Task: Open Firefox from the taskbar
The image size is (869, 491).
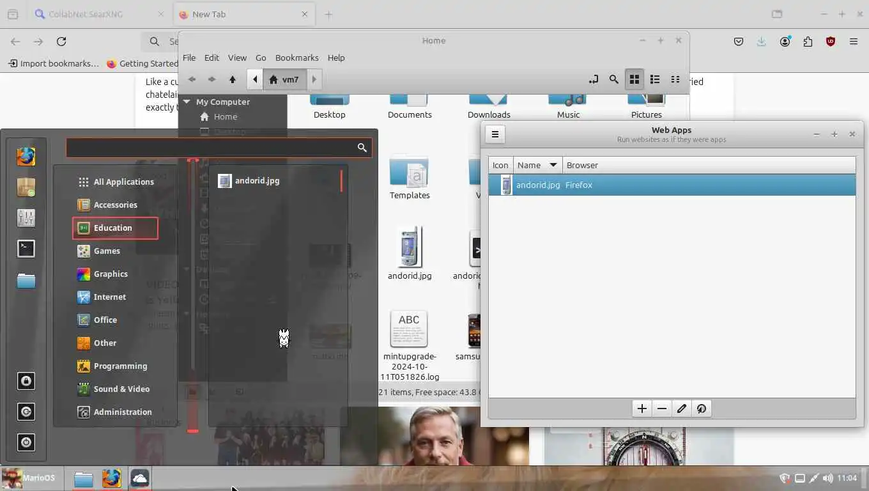Action: pos(112,478)
